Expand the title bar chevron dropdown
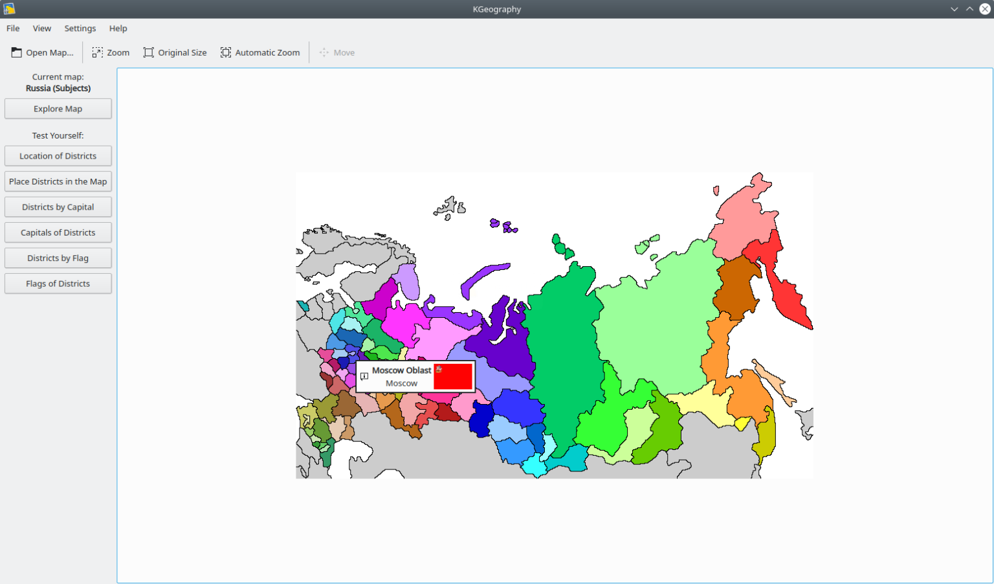 (x=954, y=8)
